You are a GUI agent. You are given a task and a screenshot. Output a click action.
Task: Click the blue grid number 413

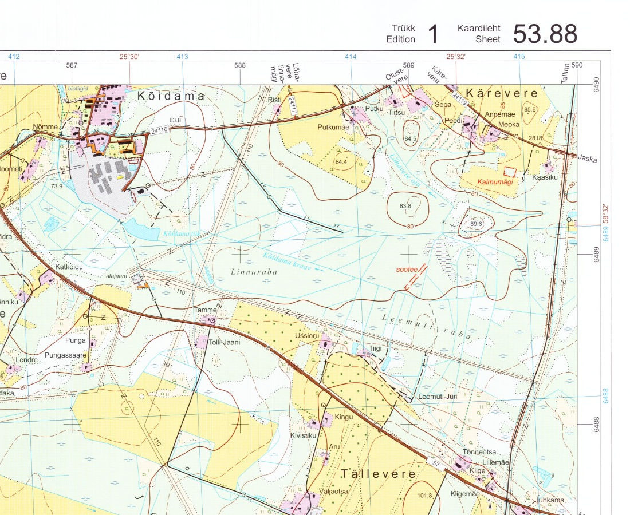tap(182, 57)
